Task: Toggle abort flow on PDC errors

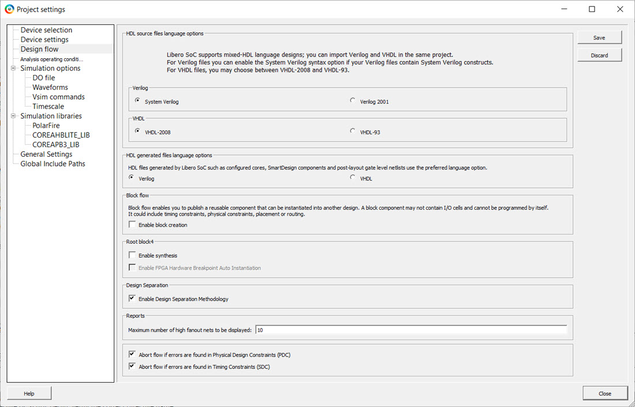Action: click(x=133, y=355)
